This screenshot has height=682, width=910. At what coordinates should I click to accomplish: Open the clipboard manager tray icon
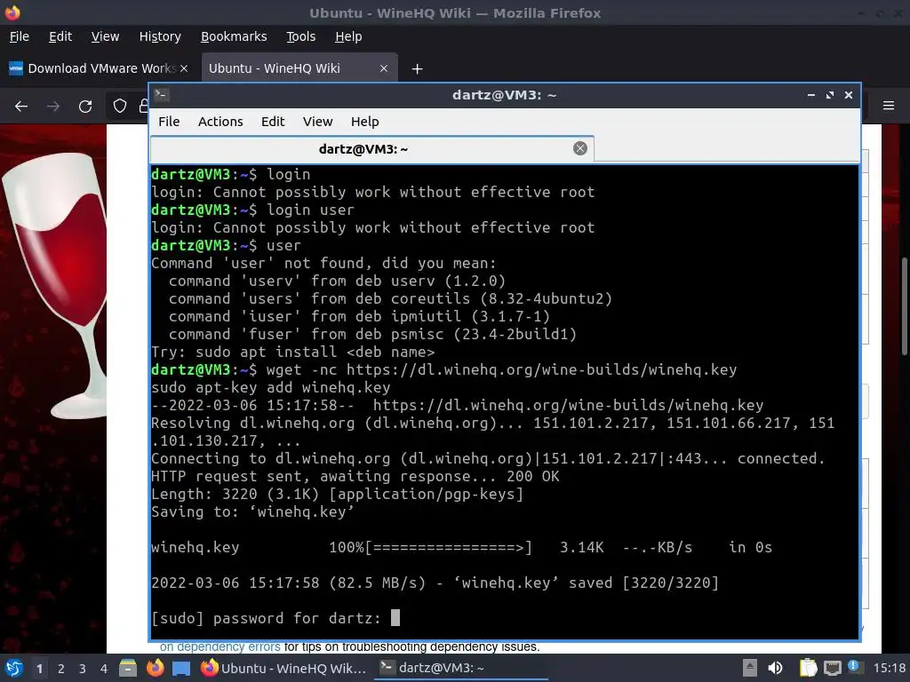[808, 668]
